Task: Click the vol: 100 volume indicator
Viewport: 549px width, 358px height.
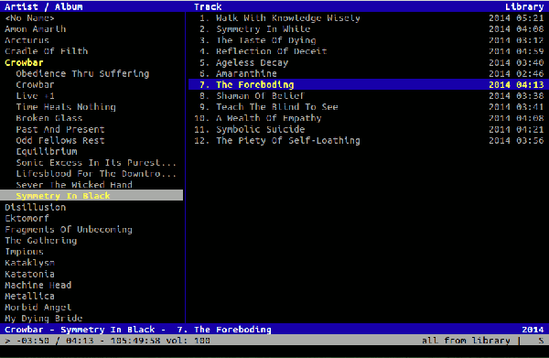Action: [x=188, y=341]
